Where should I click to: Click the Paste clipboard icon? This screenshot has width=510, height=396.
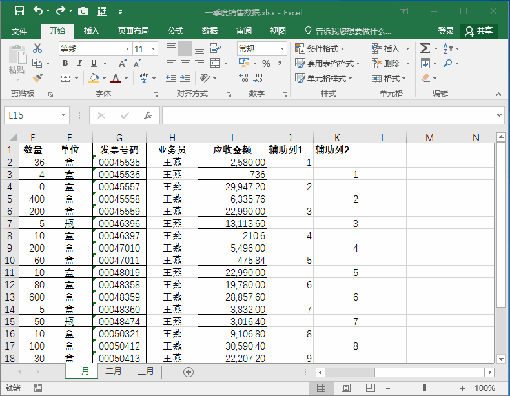coord(17,55)
